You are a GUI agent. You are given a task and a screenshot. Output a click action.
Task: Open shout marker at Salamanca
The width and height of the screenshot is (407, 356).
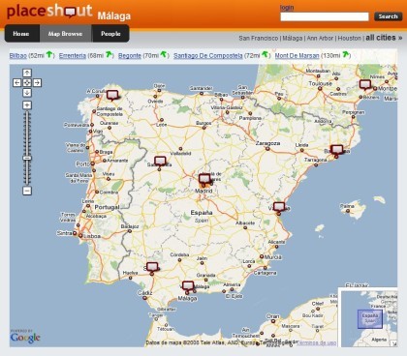(160, 162)
